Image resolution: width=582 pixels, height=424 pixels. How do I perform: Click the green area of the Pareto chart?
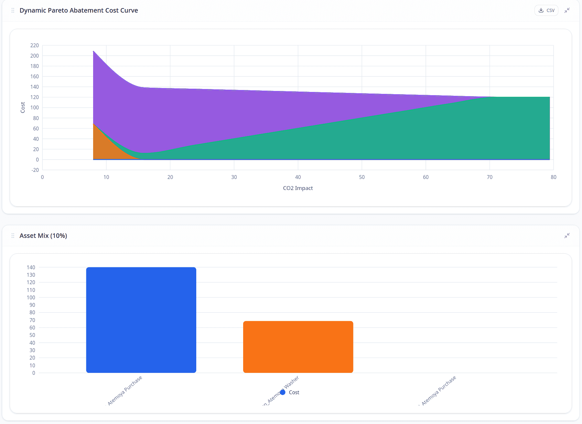pyautogui.click(x=420, y=136)
